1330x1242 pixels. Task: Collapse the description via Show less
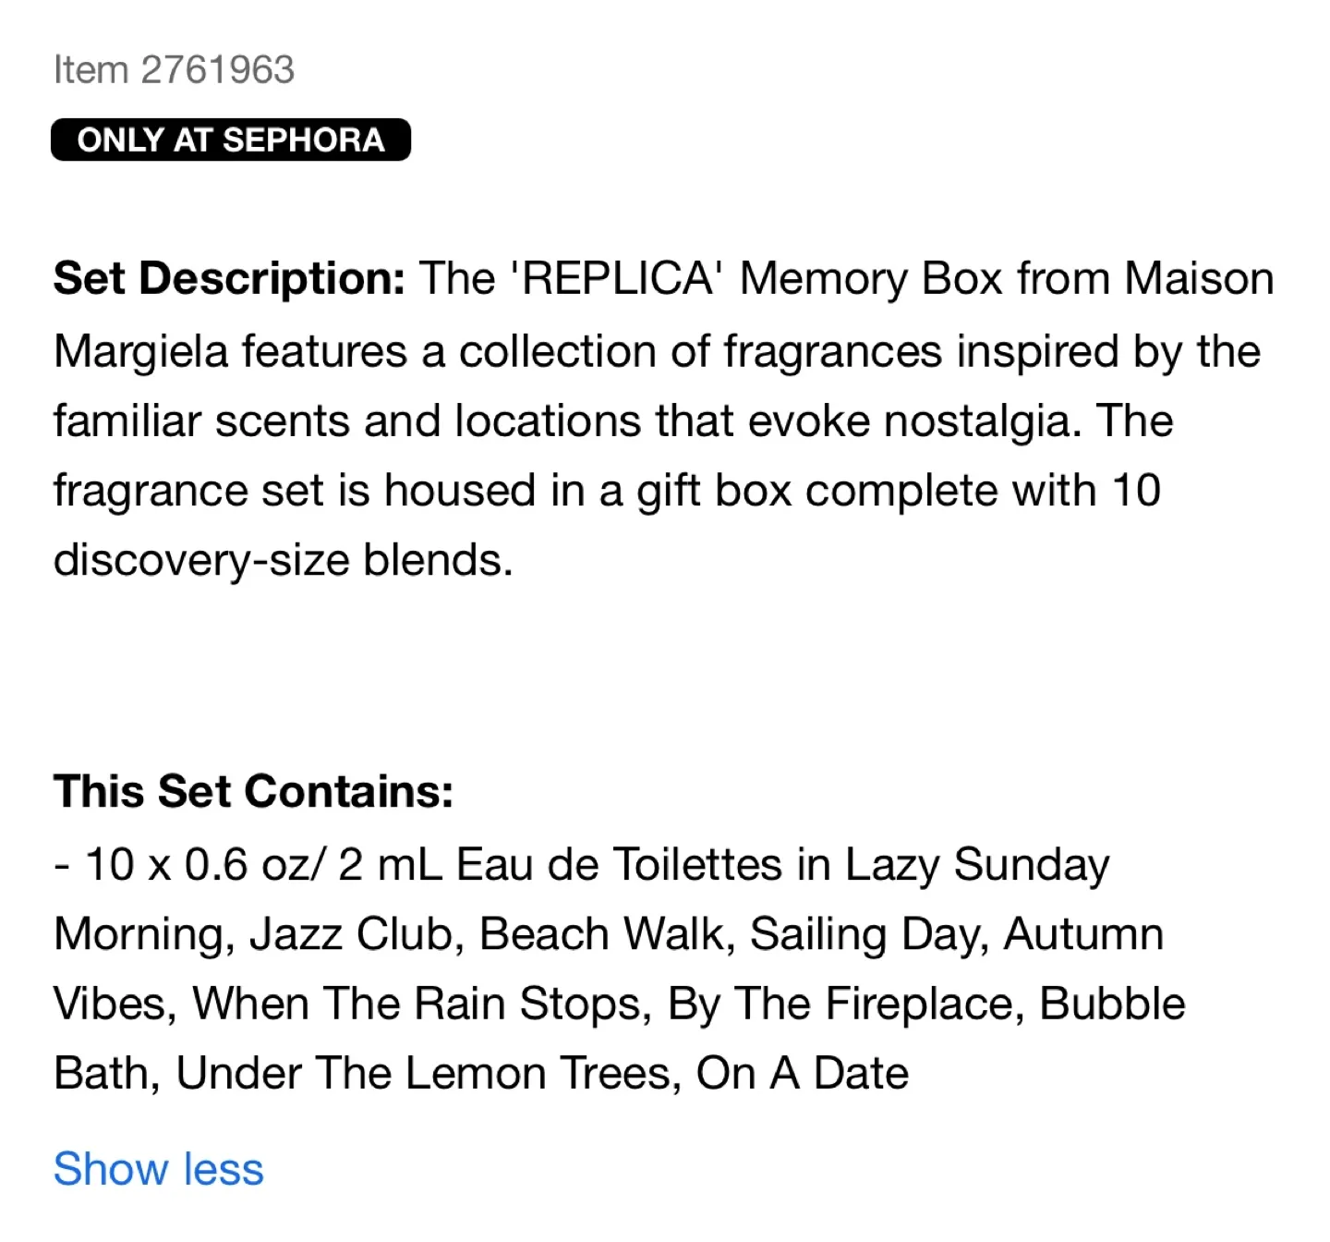coord(158,1168)
